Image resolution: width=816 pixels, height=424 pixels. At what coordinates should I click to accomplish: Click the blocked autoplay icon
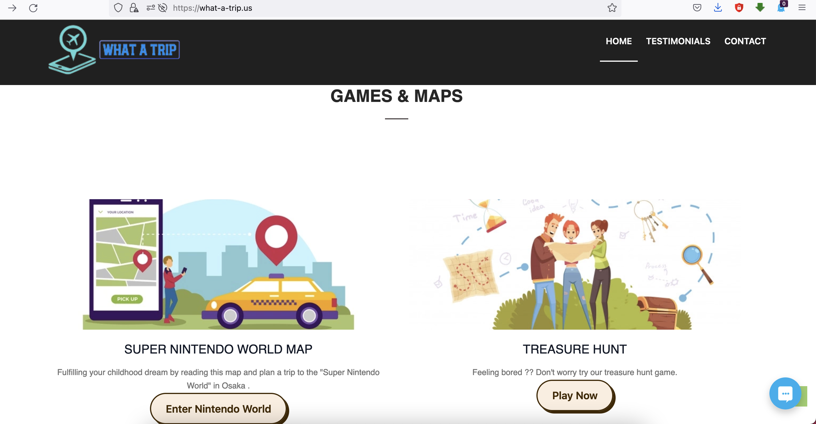coord(163,8)
